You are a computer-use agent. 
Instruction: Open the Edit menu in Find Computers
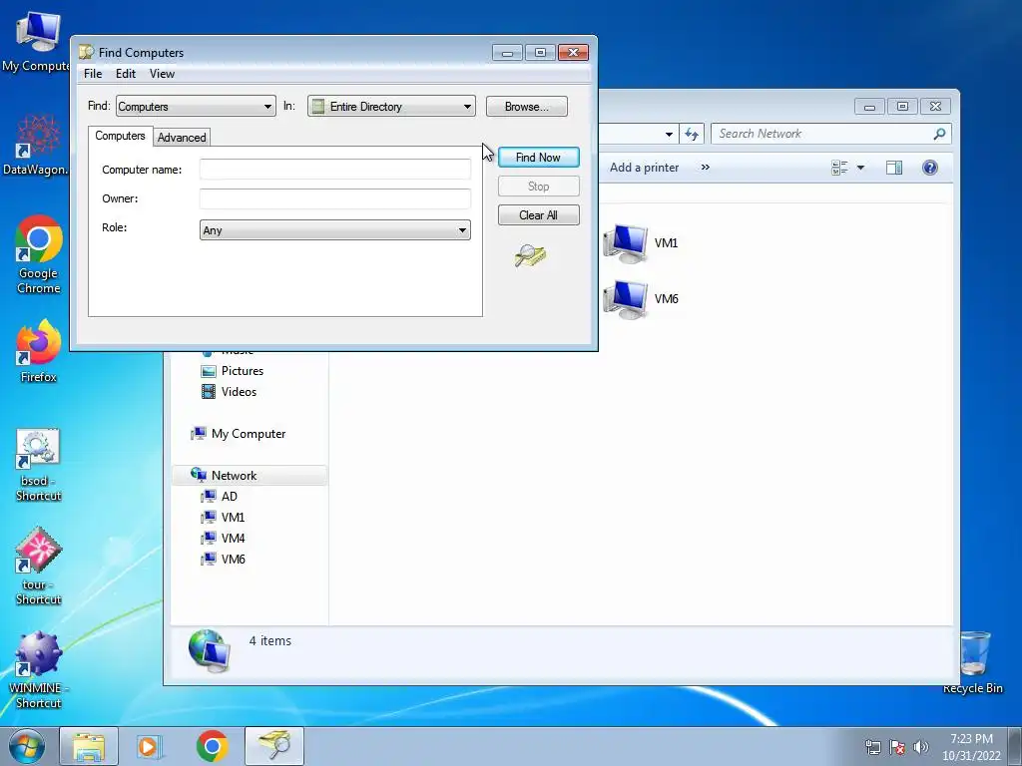click(125, 74)
